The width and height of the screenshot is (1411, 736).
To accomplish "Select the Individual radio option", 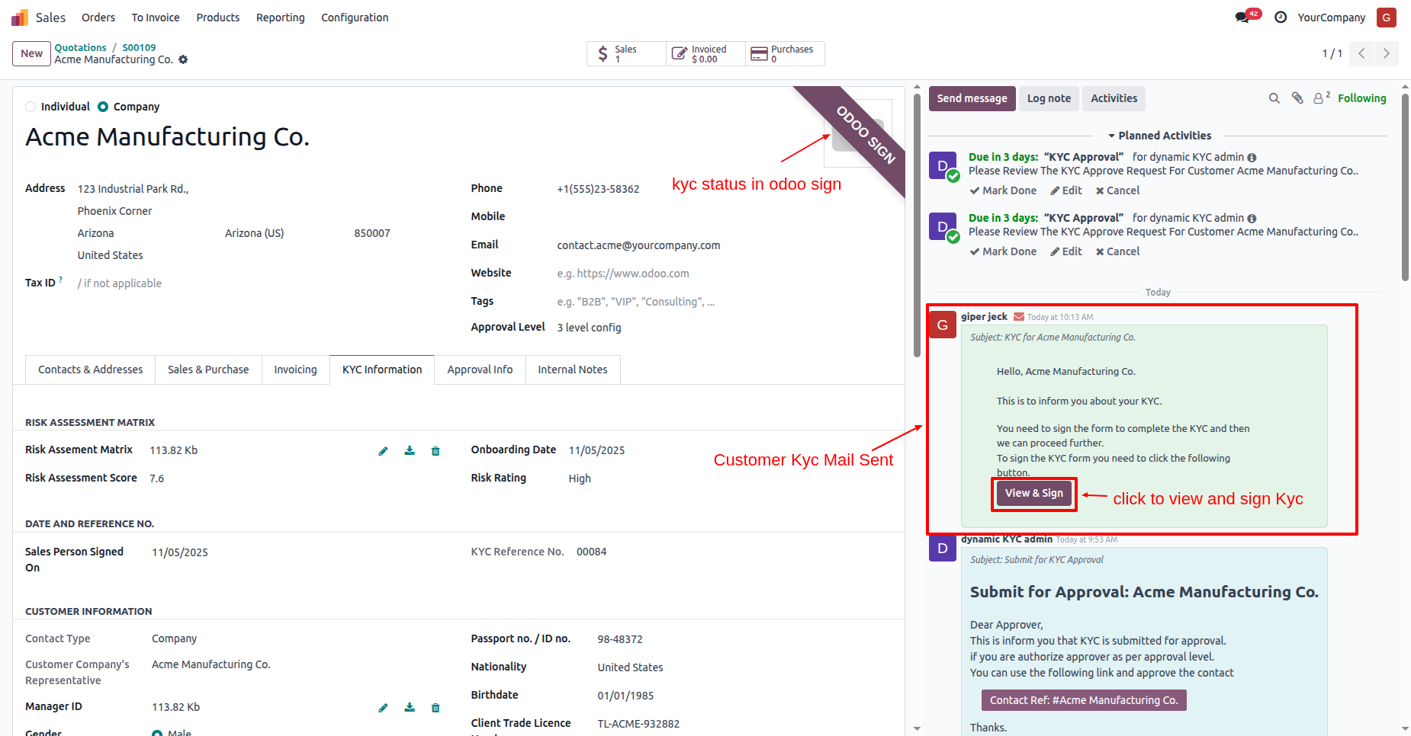I will [x=31, y=107].
